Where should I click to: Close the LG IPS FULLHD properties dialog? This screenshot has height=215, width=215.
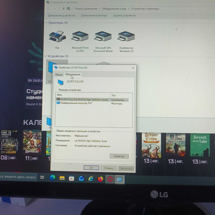pyautogui.click(x=133, y=68)
